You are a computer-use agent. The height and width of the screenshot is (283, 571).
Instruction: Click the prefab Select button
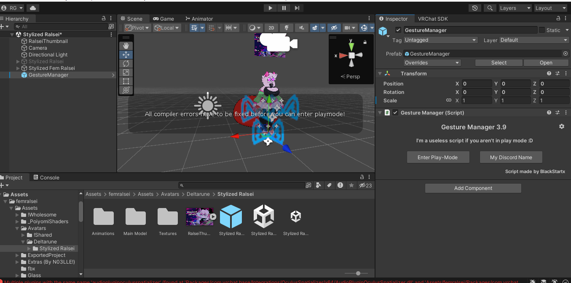tap(499, 63)
